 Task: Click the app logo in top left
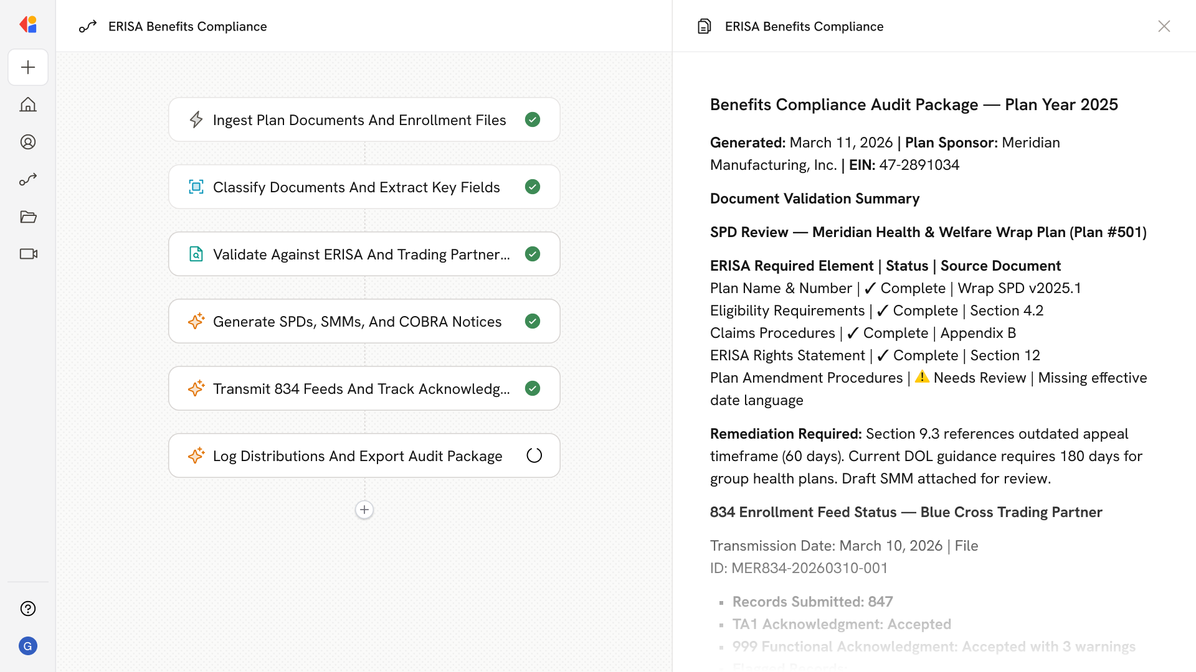(28, 25)
